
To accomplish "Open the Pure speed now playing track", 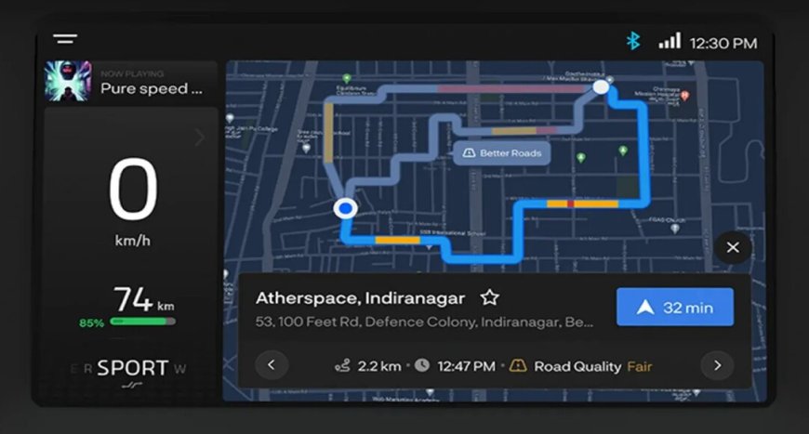I will [x=151, y=88].
